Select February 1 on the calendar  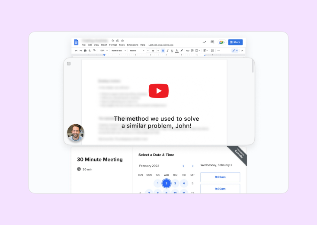158,183
